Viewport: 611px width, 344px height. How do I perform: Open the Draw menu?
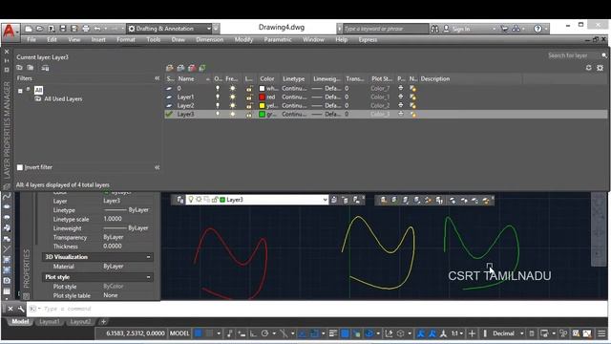pos(179,39)
